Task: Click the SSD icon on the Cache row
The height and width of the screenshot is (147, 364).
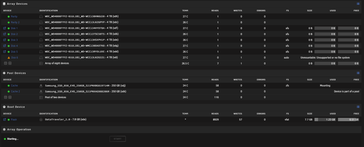Action: pyautogui.click(x=41, y=86)
